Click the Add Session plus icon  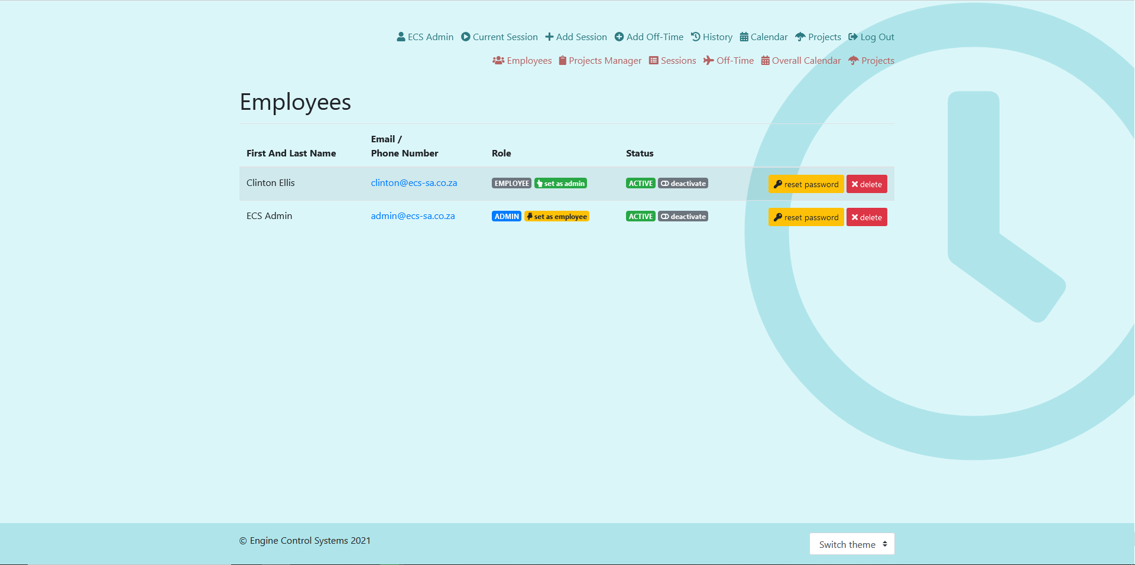549,37
